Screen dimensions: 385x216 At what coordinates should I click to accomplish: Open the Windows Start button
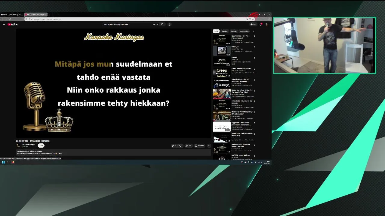pos(3,162)
